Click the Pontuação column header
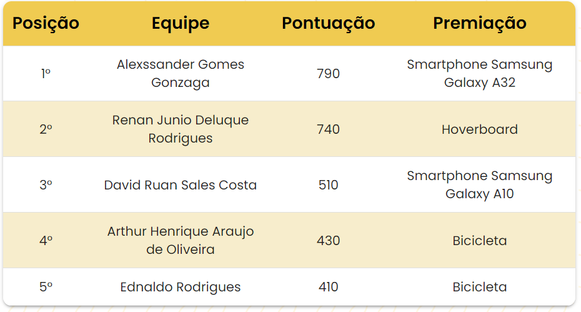581x312 pixels. [x=328, y=23]
